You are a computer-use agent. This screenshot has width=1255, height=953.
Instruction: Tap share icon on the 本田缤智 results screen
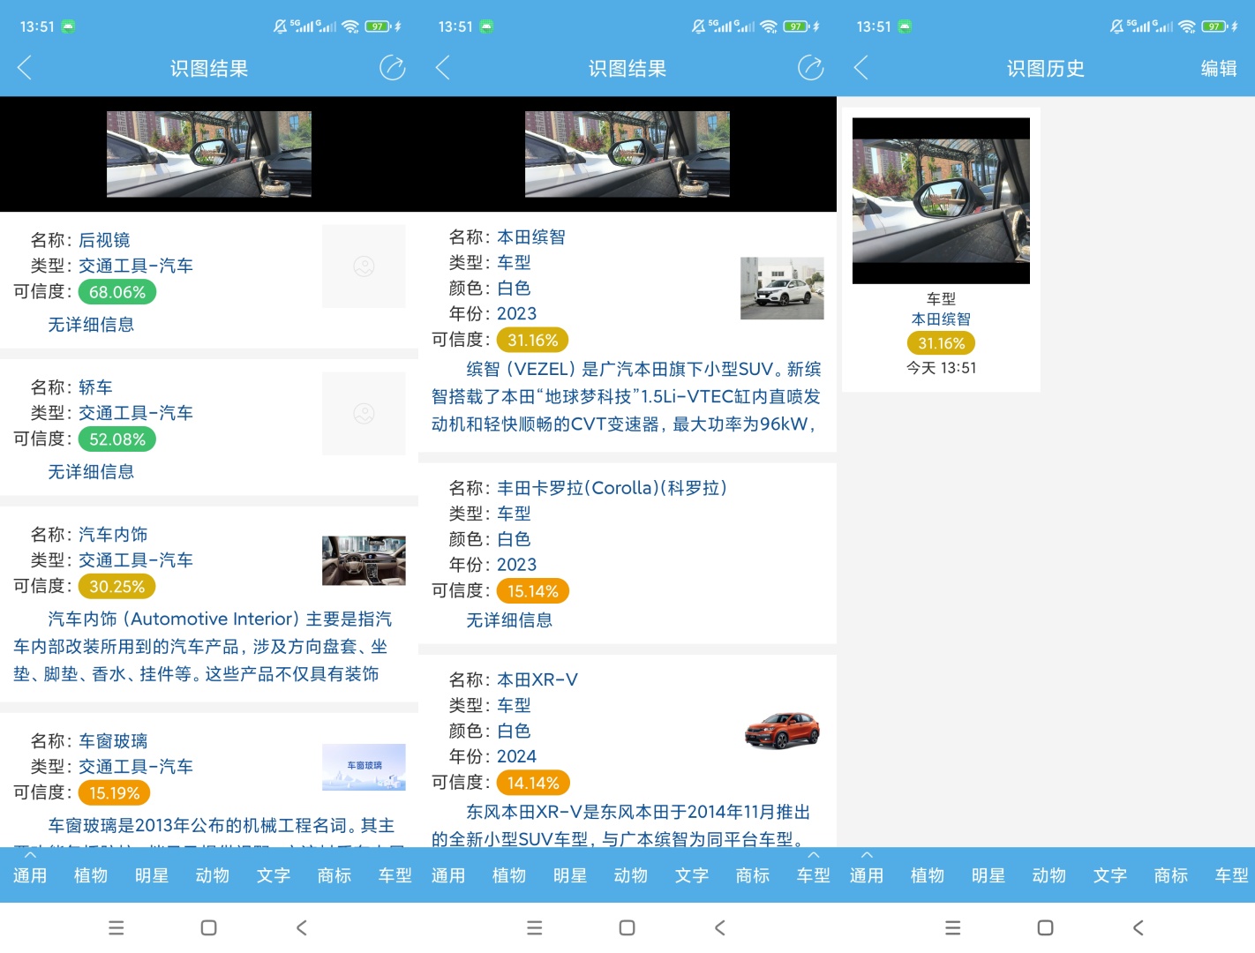[x=810, y=68]
